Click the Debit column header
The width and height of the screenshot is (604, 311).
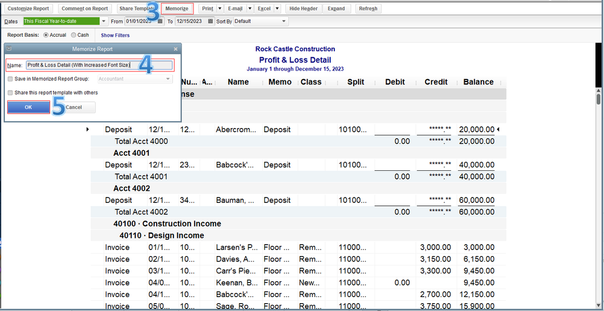click(395, 82)
